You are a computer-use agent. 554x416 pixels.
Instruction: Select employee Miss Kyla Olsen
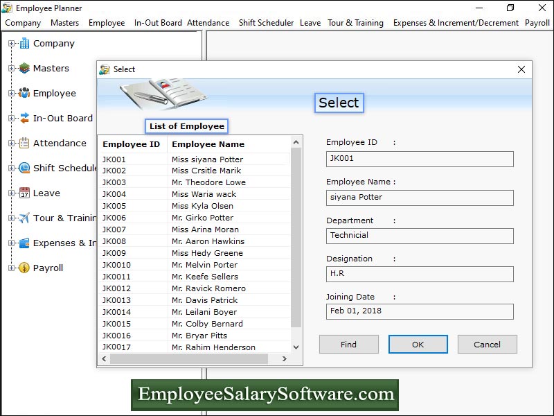195,206
